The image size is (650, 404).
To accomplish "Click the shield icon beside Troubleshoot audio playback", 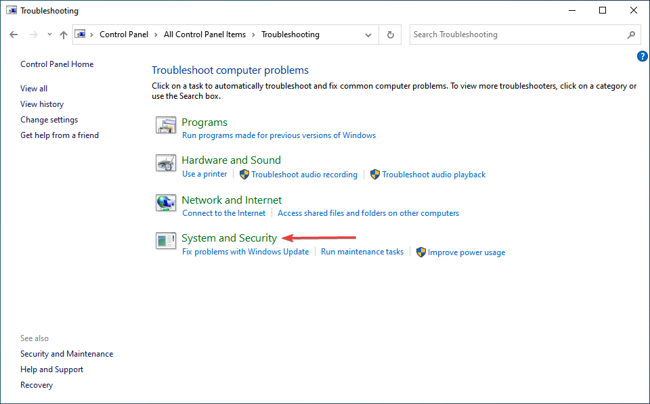I will point(375,175).
